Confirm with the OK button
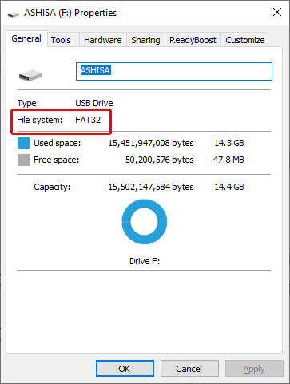The width and height of the screenshot is (290, 384). (125, 369)
